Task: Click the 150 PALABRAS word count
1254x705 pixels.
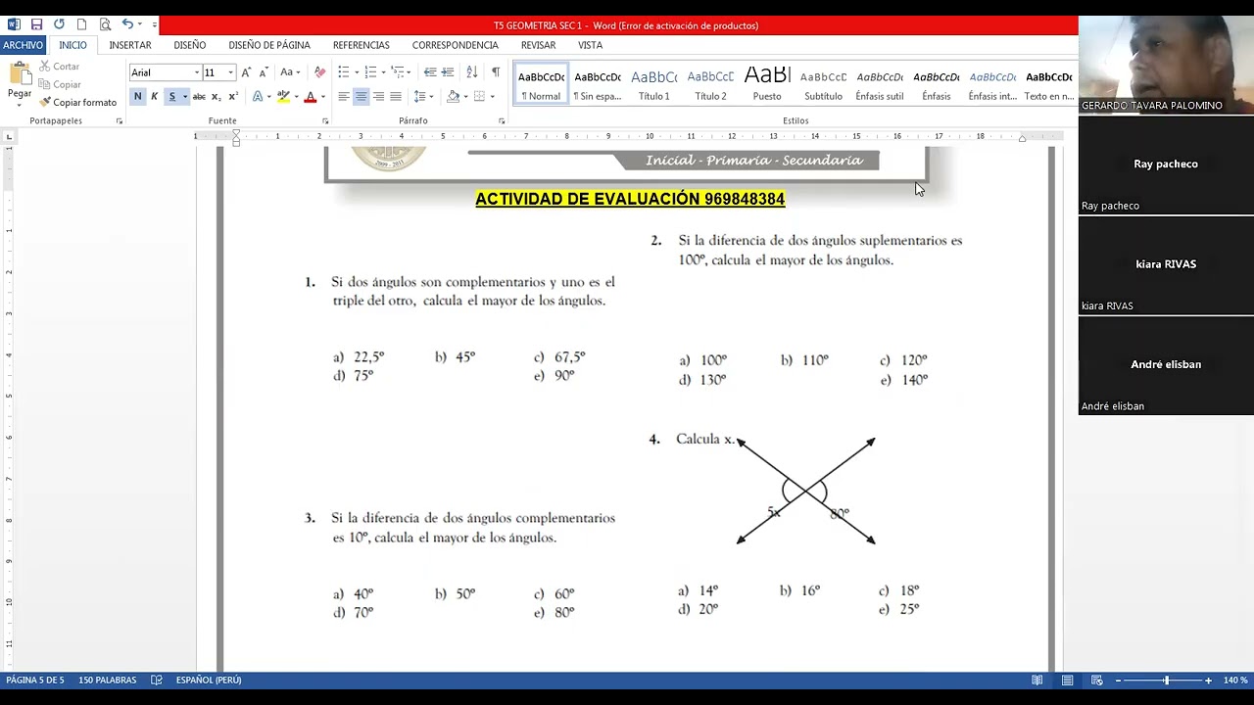Action: (x=107, y=680)
